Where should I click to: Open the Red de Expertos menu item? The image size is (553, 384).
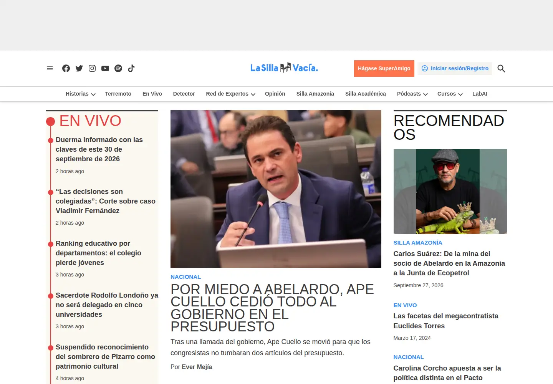pyautogui.click(x=227, y=94)
